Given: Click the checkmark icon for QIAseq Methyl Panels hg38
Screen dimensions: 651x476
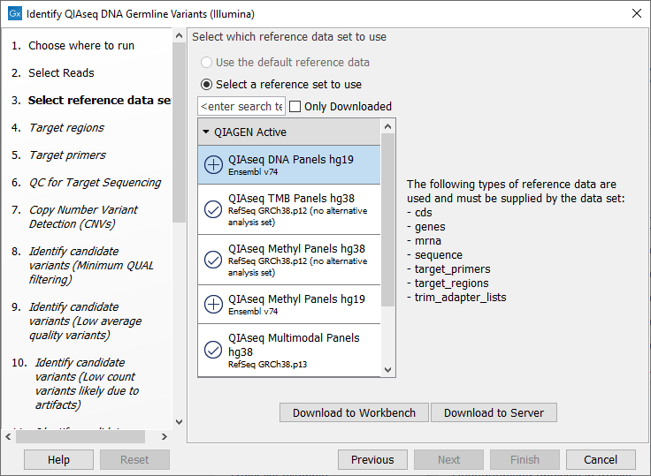Looking at the screenshot, I should [x=213, y=260].
